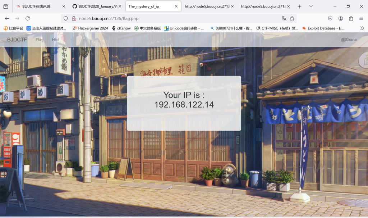Screen dimensions: 368x218
Task: Open the ctf.show bookmark
Action: coord(121,28)
